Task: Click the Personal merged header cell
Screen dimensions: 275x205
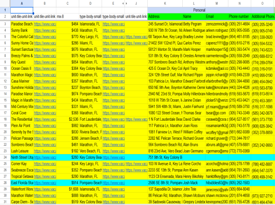Action: coord(199,10)
